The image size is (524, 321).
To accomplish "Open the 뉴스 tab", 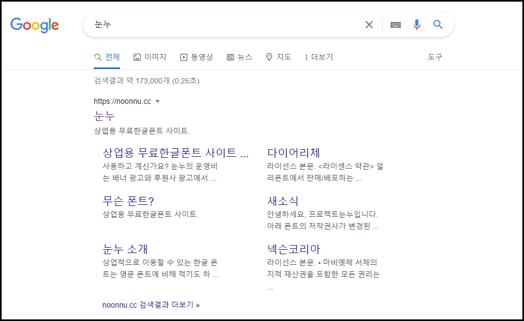I will tap(239, 57).
